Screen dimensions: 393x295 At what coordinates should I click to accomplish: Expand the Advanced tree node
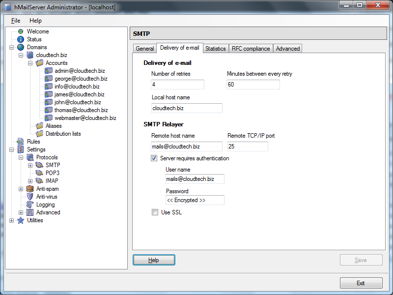click(x=21, y=212)
